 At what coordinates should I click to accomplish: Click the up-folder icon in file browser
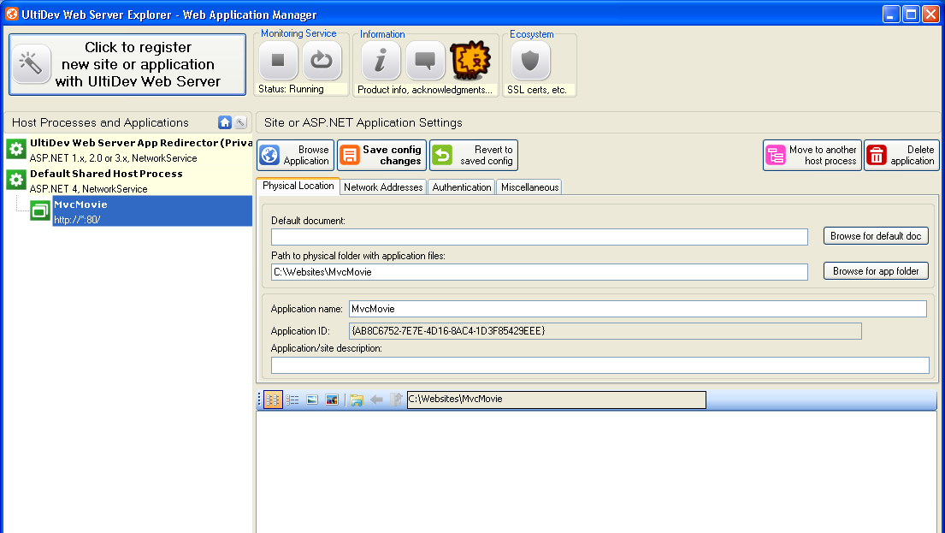coord(396,400)
